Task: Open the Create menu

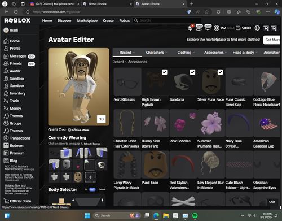Action: pos(108,21)
